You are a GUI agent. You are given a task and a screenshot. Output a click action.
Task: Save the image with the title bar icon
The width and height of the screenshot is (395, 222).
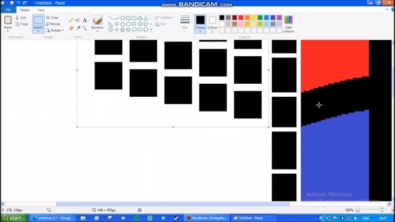(x=12, y=3)
